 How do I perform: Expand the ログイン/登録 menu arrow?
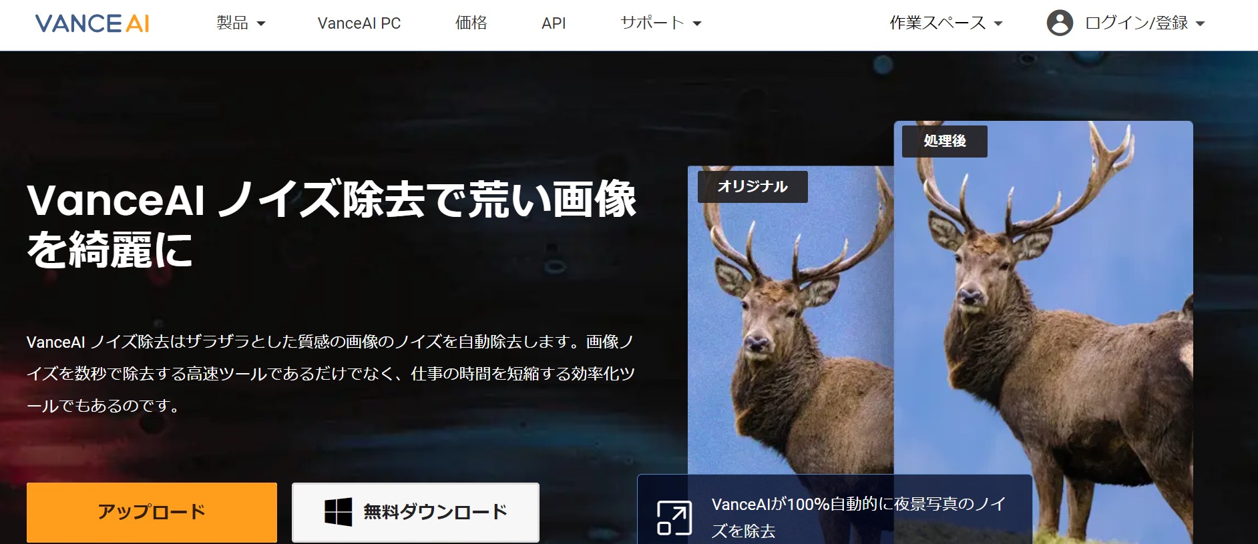(1200, 24)
